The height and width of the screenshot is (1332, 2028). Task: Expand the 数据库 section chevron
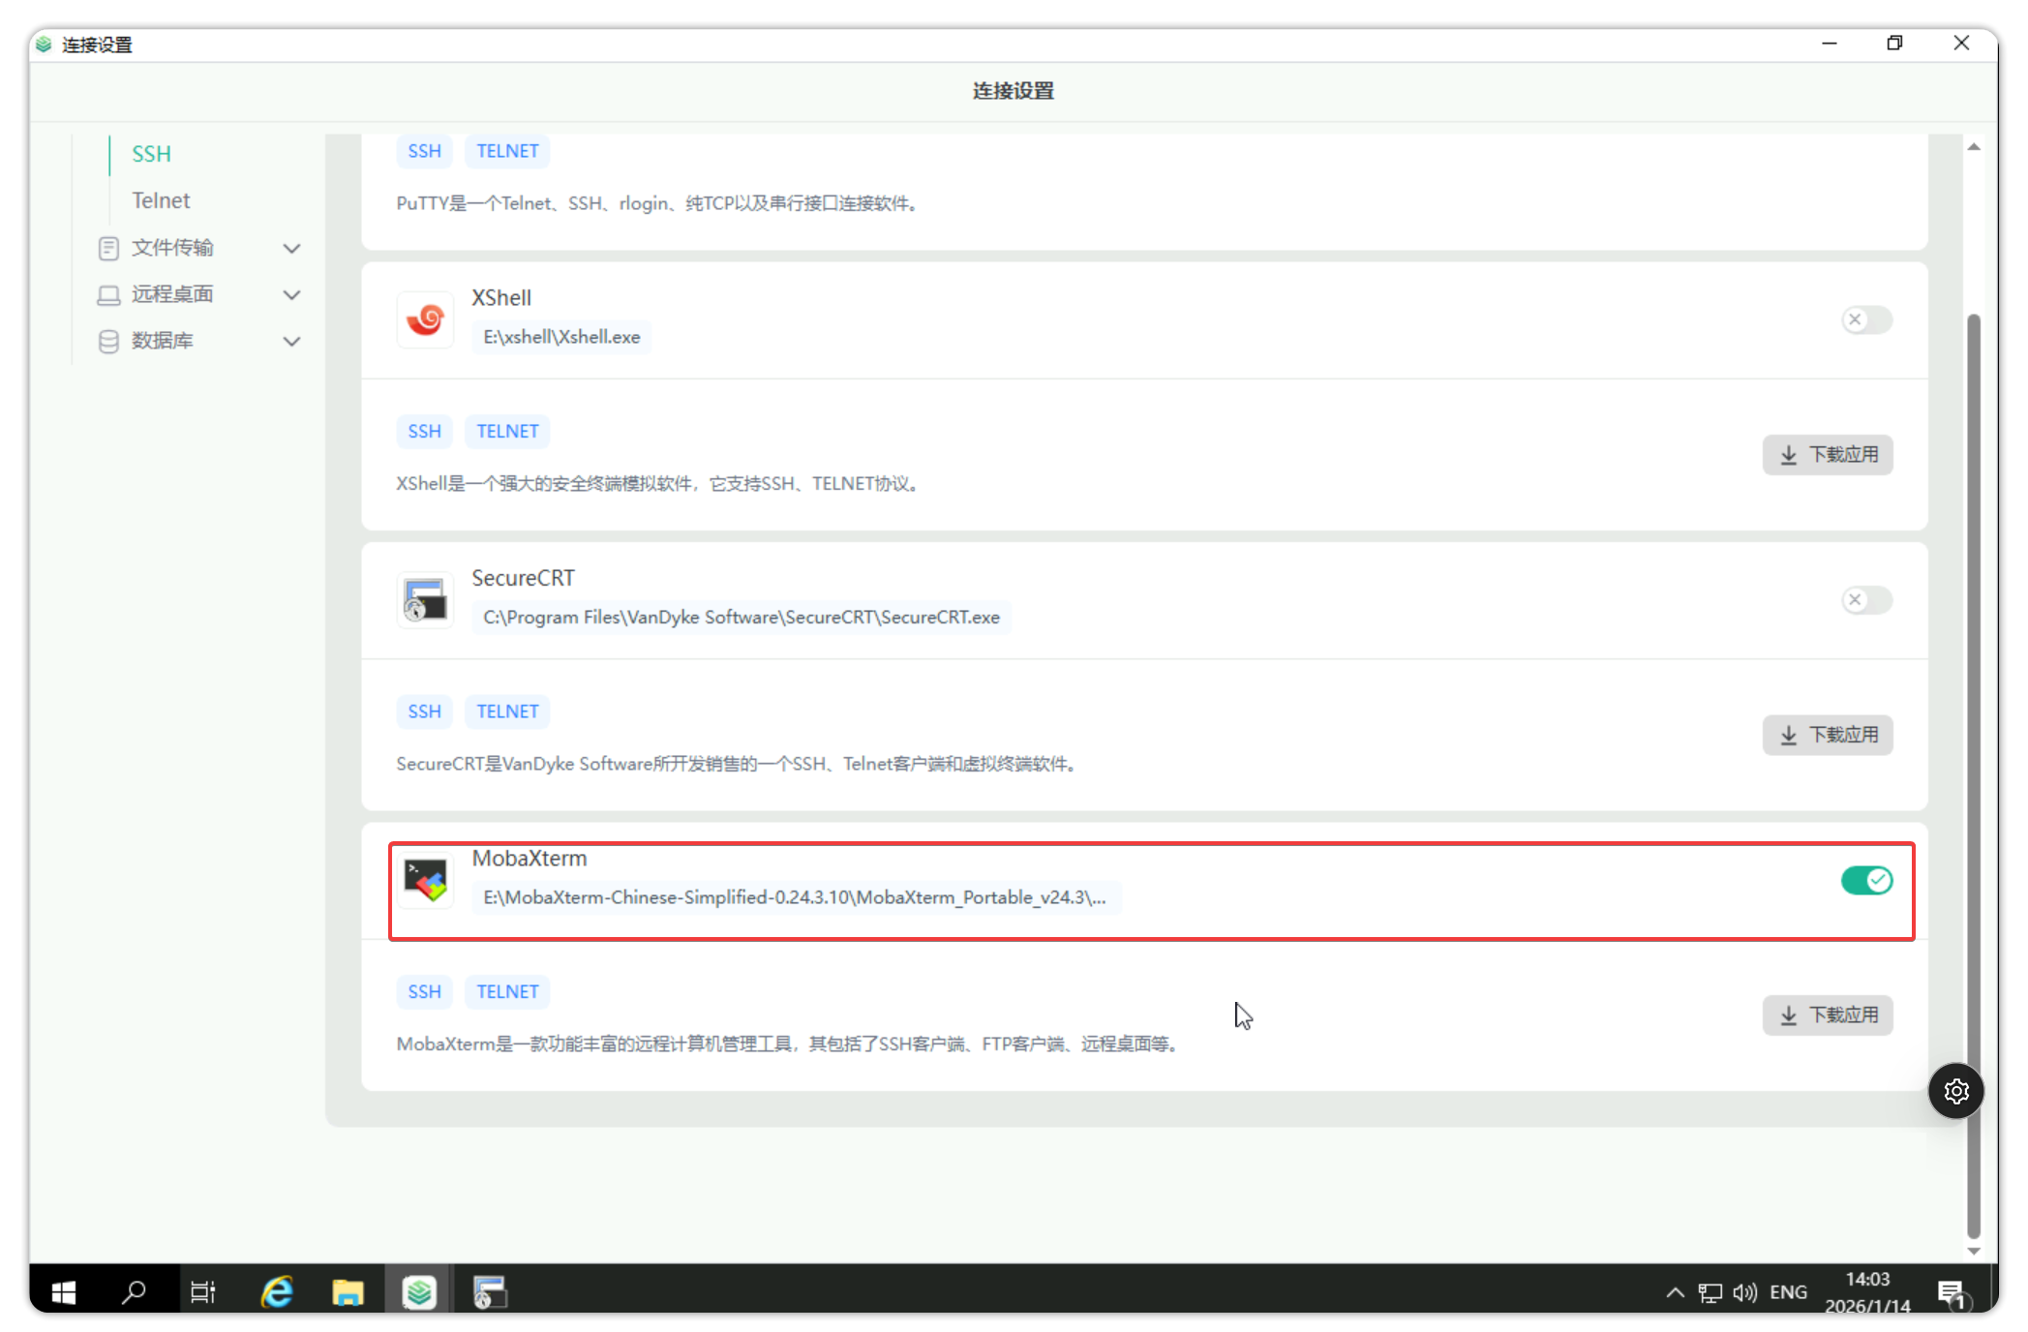coord(291,341)
